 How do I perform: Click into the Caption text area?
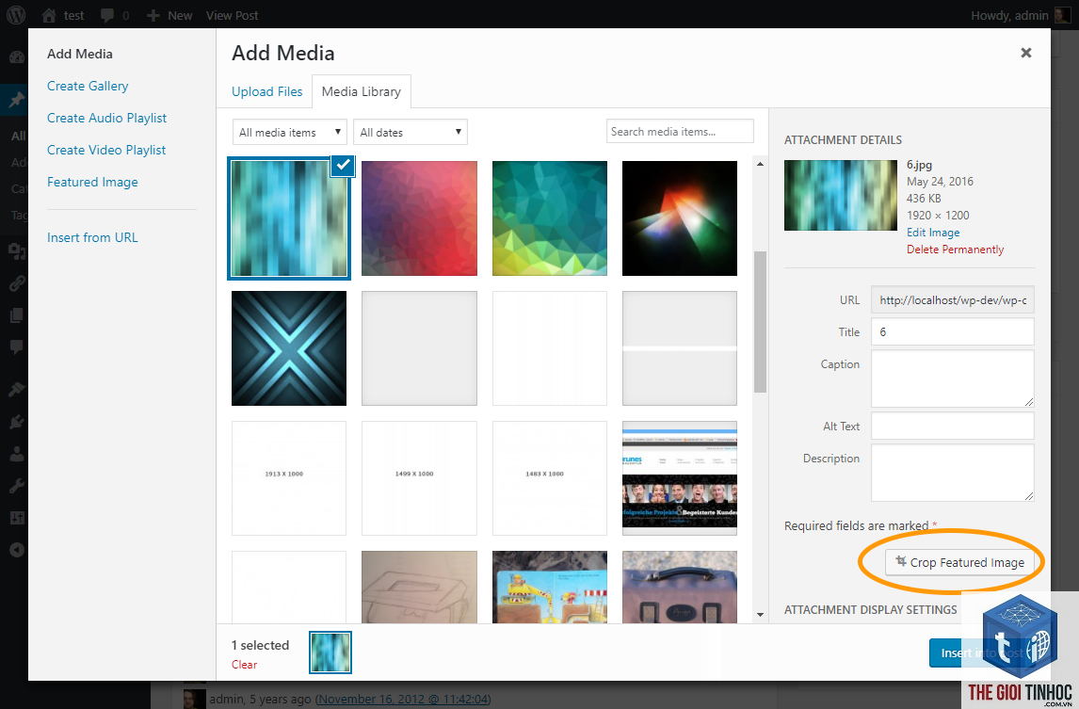point(953,379)
